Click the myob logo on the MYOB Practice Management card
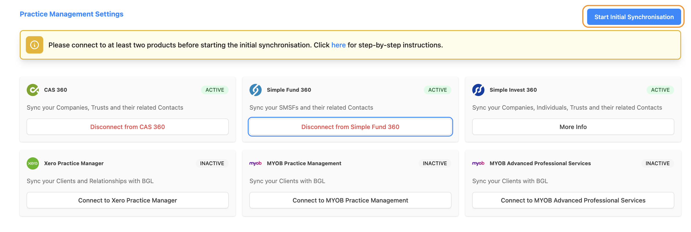 [256, 163]
